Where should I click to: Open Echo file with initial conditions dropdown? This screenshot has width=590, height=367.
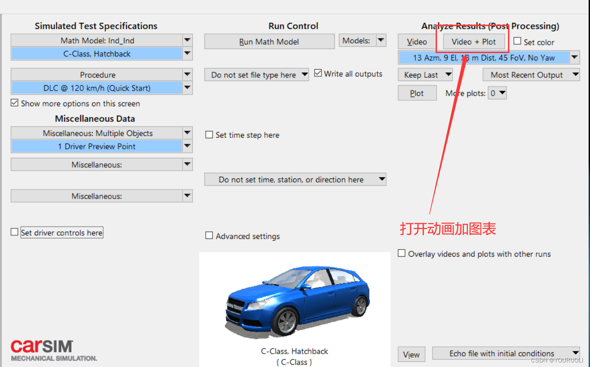click(506, 353)
